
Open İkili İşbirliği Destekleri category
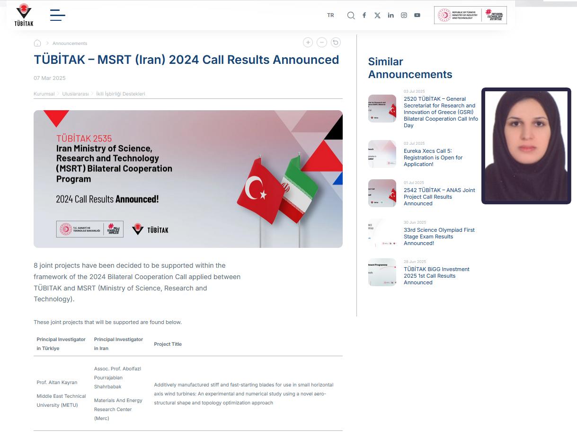click(x=121, y=94)
